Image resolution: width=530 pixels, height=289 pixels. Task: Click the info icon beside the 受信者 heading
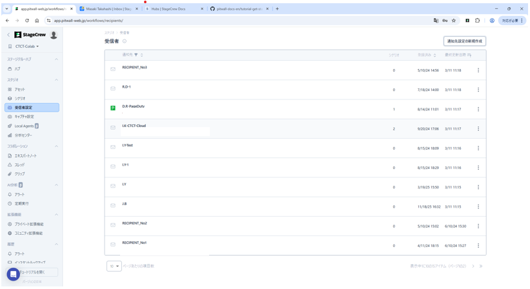click(x=125, y=41)
